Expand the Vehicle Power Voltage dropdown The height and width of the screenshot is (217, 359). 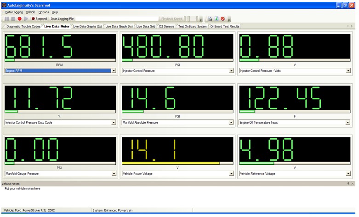pos(231,174)
